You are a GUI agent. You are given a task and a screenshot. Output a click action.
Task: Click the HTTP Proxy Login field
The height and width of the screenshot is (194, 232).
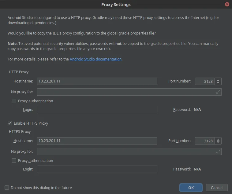(x=97, y=110)
